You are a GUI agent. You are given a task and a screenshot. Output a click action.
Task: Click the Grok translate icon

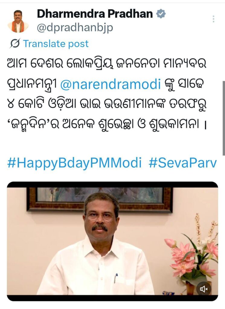[15, 43]
